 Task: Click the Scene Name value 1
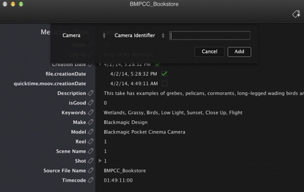coord(105,151)
